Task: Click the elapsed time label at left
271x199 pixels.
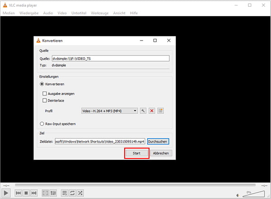Action: pyautogui.click(x=6, y=185)
